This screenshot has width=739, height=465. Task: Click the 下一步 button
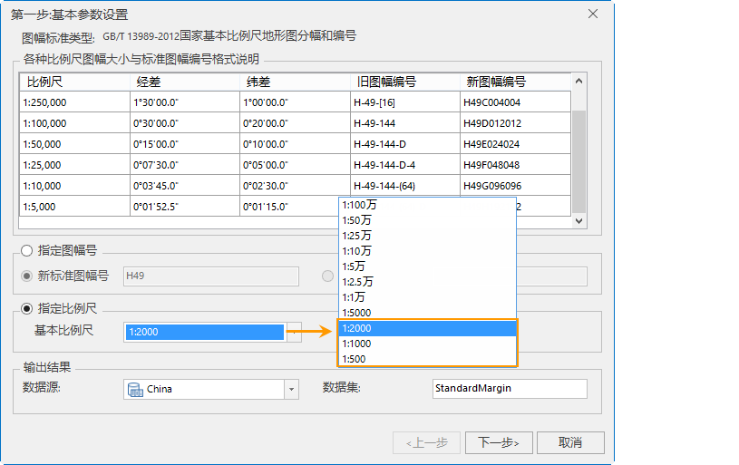498,442
